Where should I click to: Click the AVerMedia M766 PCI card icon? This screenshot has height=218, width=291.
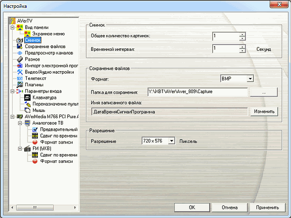(20, 117)
